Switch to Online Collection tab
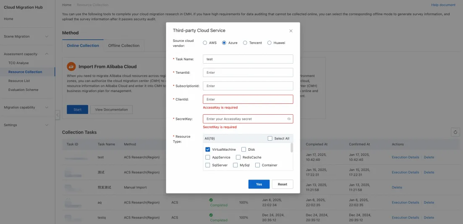This screenshot has height=224, width=463. (x=83, y=46)
